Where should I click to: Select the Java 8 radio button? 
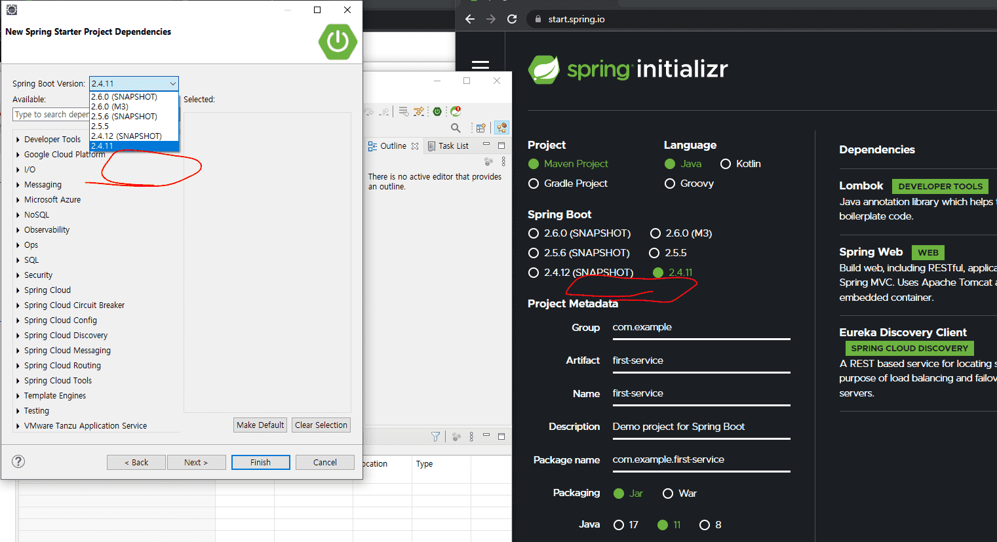point(705,525)
